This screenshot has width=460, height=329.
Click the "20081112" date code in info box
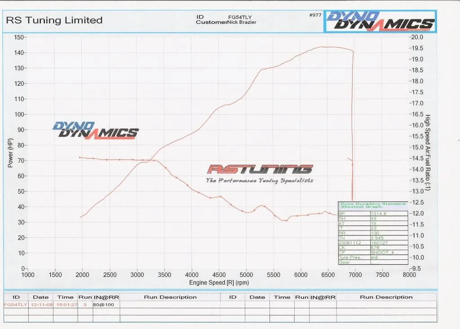[349, 243]
